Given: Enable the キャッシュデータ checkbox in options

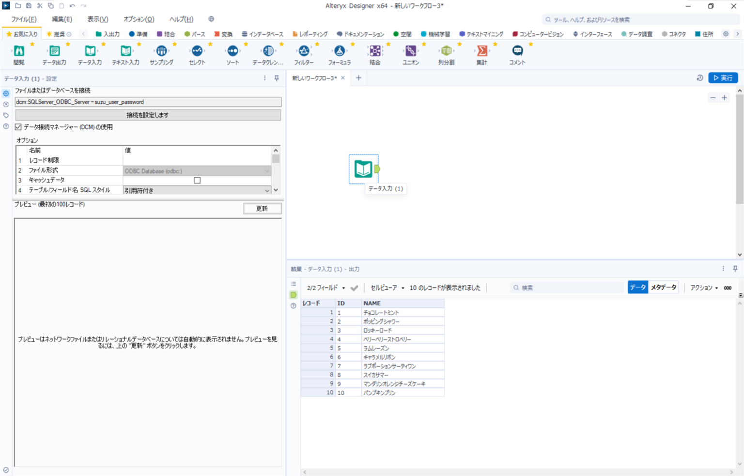Looking at the screenshot, I should pos(197,180).
